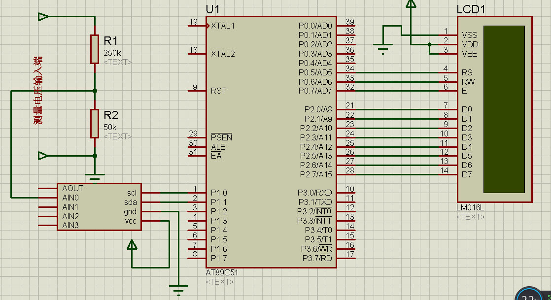Click the wire junction dot between R1 and R2

(x=95, y=91)
